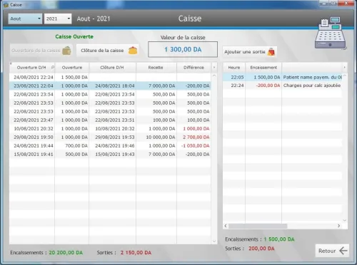357x265 pixels.
Task: Click the horizontal scrollbar thumb in right table
Action: (258, 226)
